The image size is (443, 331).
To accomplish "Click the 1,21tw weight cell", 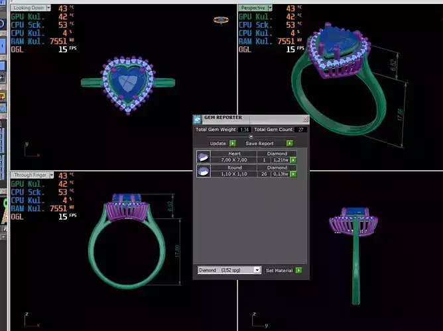I will click(281, 160).
